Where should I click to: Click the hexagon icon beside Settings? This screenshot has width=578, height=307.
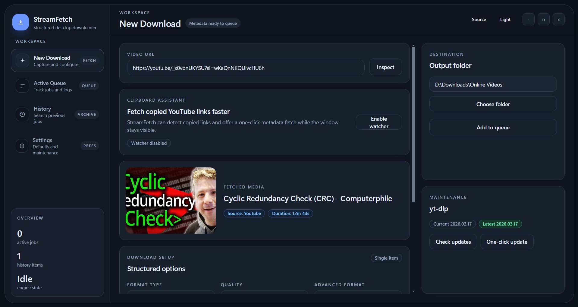(22, 146)
